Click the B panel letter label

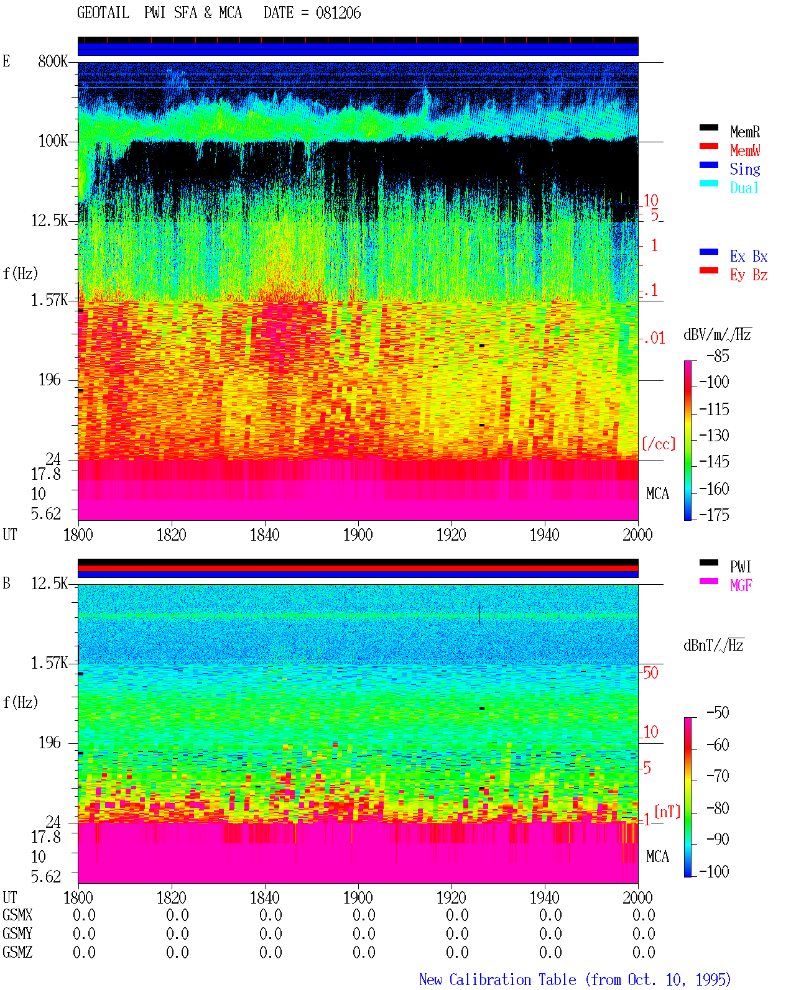click(7, 583)
